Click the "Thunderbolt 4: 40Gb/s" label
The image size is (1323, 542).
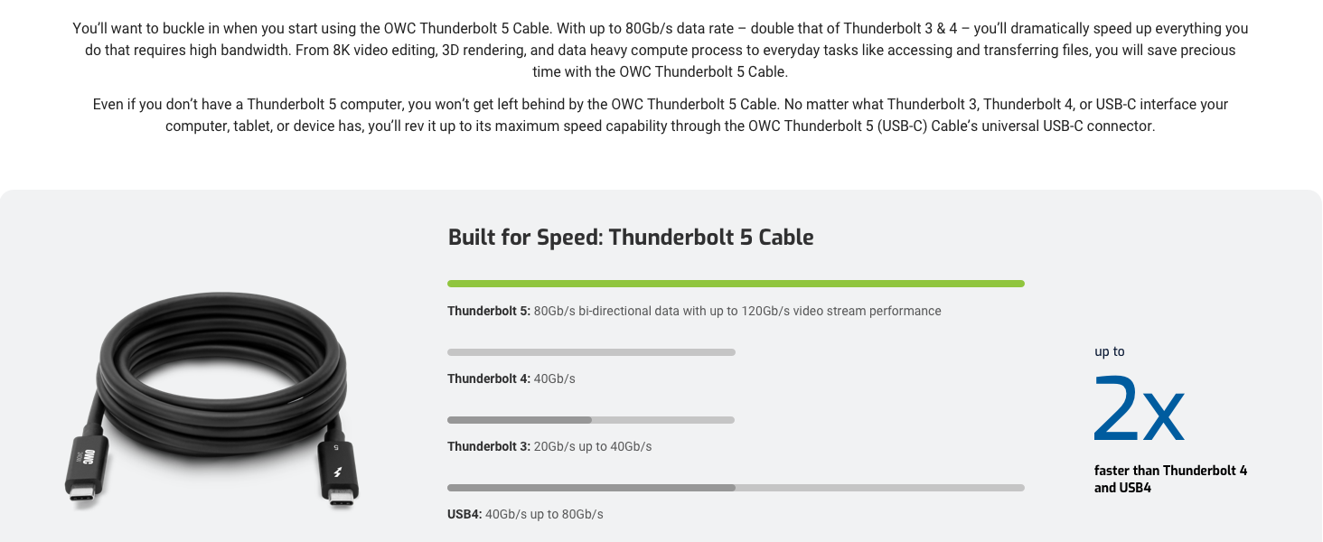tap(511, 378)
